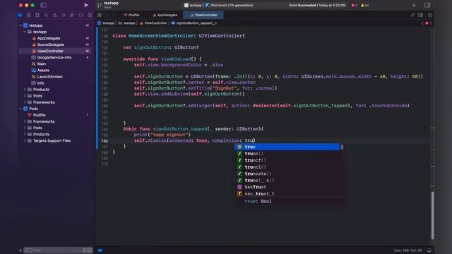Click the editor vertical scrollbar
This screenshot has width=452, height=254.
(x=432, y=215)
